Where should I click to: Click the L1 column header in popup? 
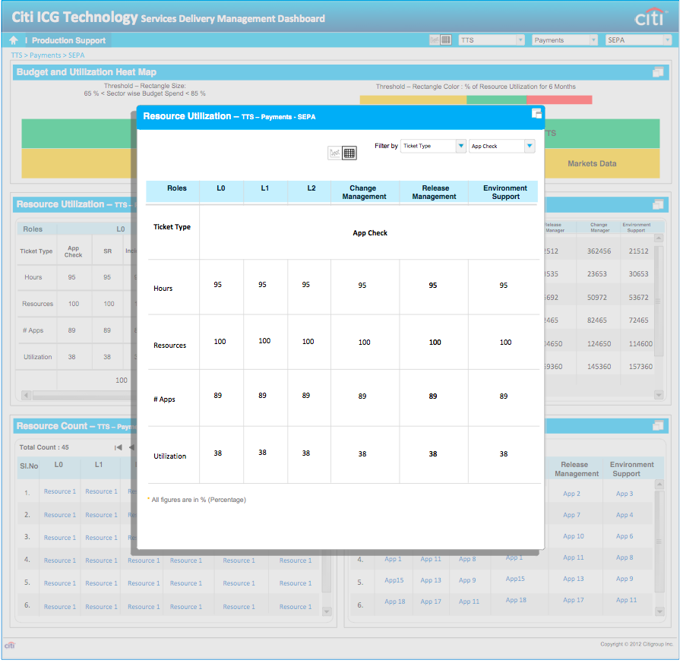click(x=265, y=188)
